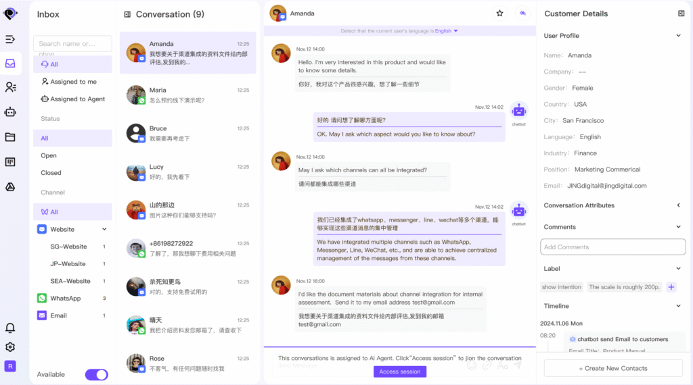693x385 pixels.
Task: Open Maria's conversation in the list
Action: click(188, 95)
